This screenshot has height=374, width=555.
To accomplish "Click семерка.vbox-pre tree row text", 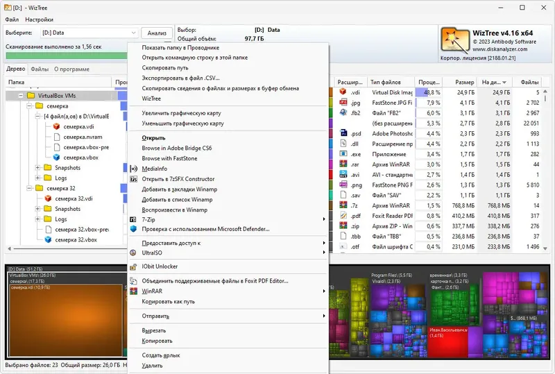I will pos(86,147).
